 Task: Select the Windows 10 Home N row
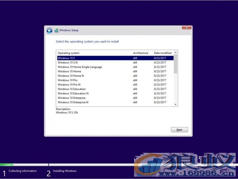(x=115, y=75)
